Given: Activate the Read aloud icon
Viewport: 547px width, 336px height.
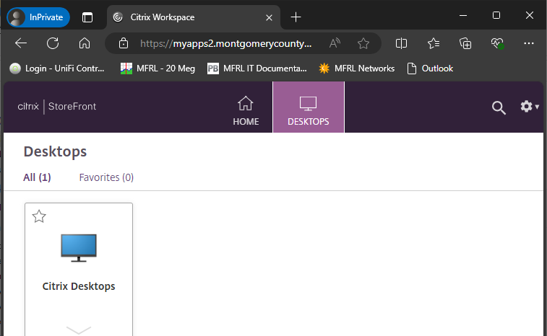Looking at the screenshot, I should [x=335, y=43].
